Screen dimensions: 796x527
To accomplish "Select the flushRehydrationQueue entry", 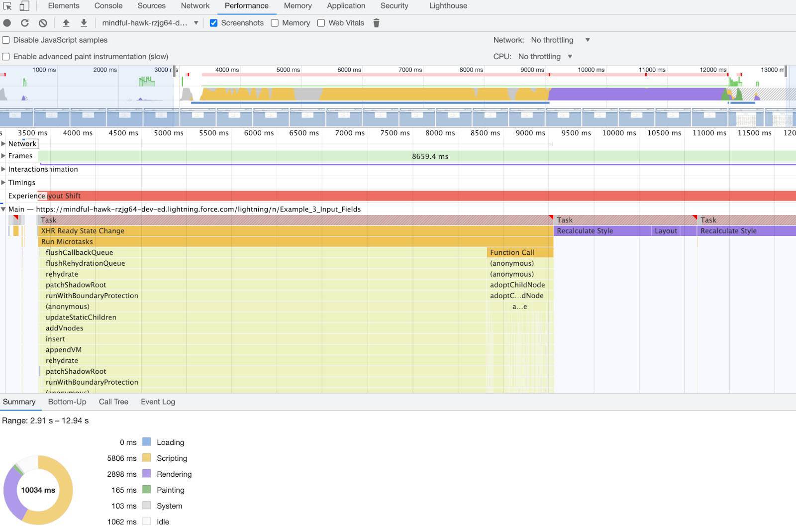I will click(x=262, y=263).
